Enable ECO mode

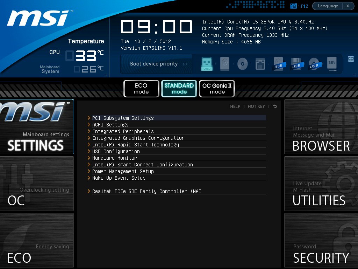click(x=141, y=89)
